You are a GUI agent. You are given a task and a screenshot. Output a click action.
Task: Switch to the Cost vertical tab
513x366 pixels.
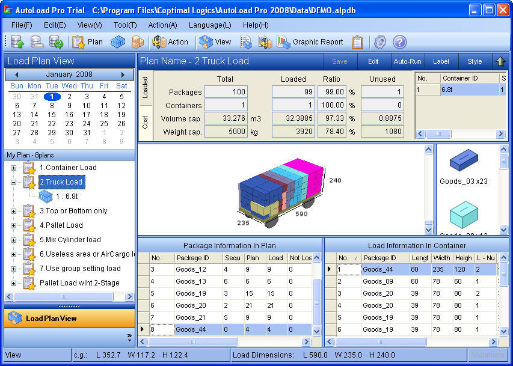coord(146,123)
